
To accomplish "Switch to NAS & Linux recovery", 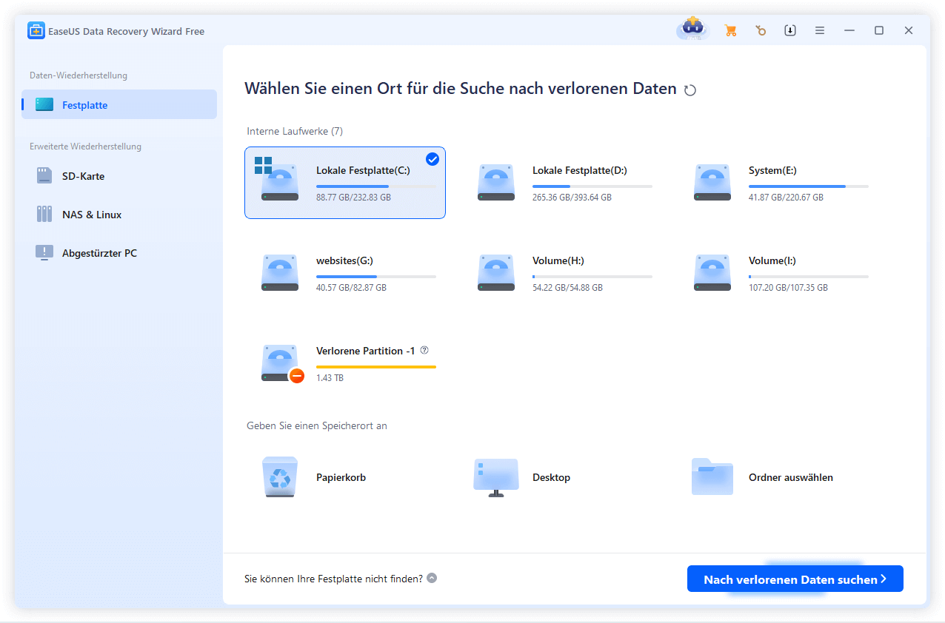I will [x=119, y=215].
